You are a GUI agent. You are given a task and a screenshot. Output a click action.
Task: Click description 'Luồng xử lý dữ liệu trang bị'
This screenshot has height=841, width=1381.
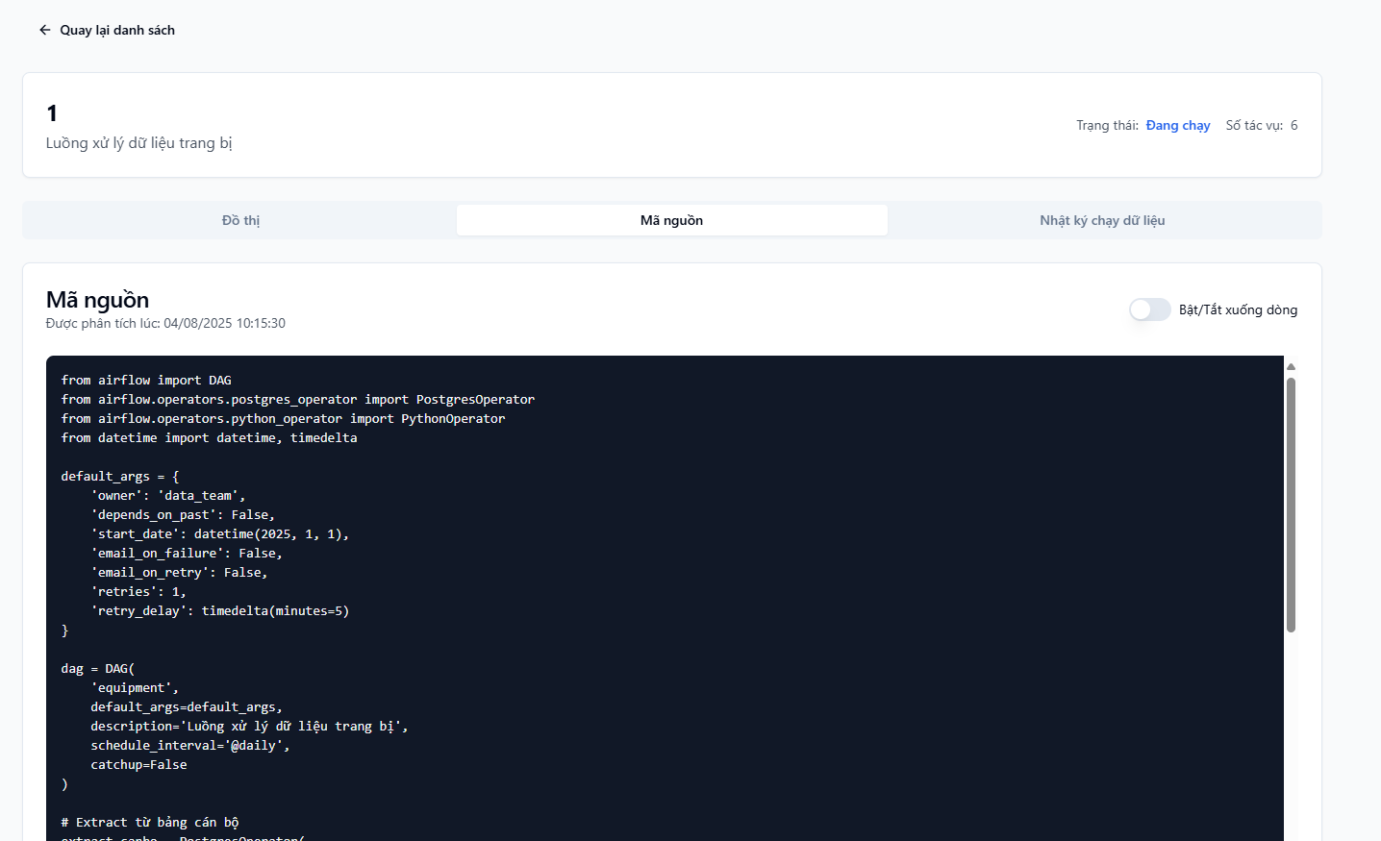tap(138, 143)
